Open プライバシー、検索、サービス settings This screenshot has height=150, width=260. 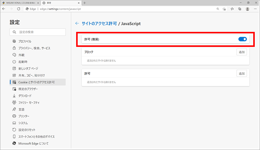34,48
